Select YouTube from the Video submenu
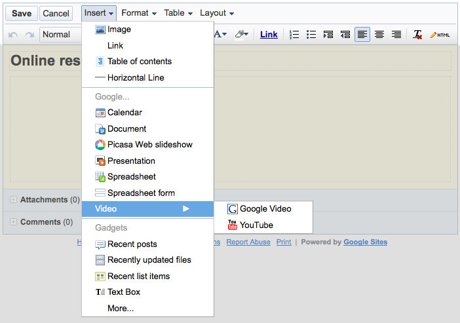This screenshot has width=460, height=323. [x=256, y=225]
